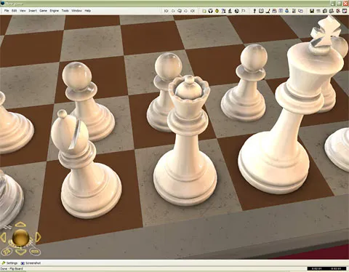Jump to end of game in toolbar
Image resolution: width=349 pixels, height=272 pixels.
point(193,11)
